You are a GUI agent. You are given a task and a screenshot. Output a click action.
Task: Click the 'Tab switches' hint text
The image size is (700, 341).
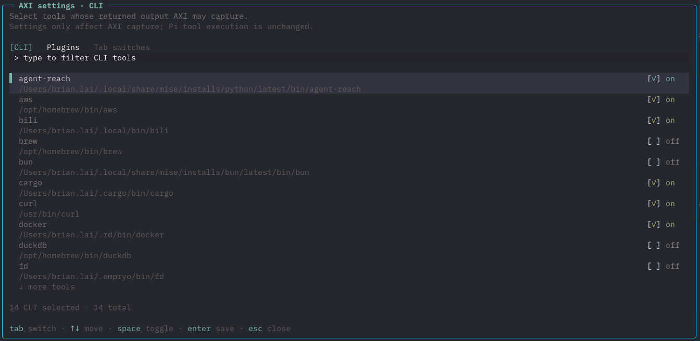[x=122, y=47]
